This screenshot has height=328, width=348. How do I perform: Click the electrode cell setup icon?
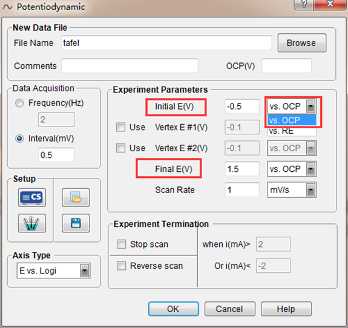32,223
